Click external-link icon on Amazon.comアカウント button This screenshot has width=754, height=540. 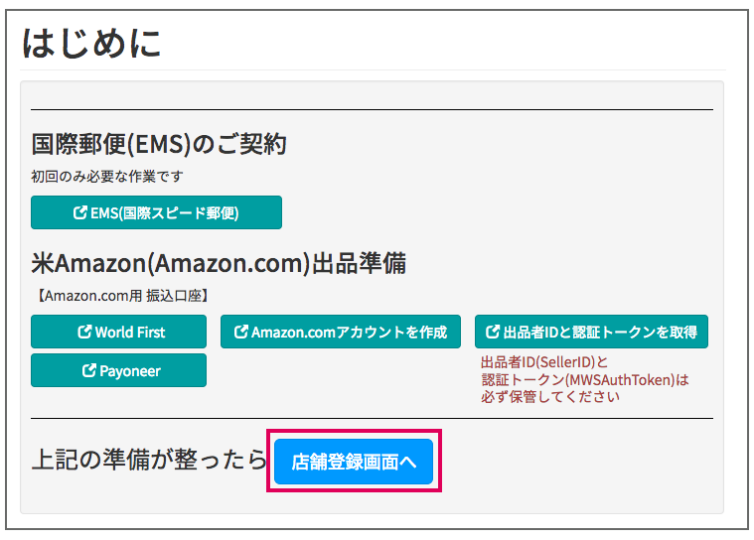241,331
